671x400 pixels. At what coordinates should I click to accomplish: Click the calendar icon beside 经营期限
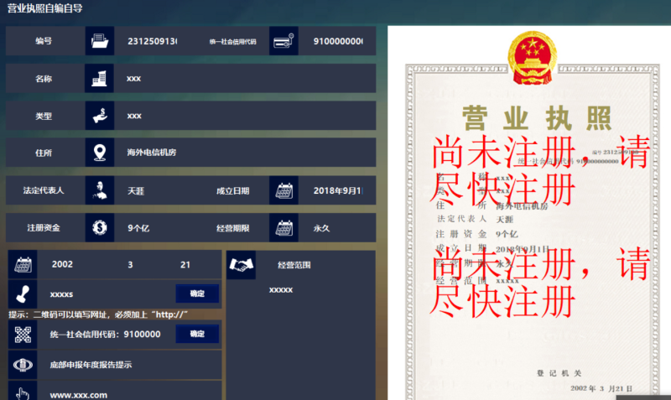tap(283, 227)
